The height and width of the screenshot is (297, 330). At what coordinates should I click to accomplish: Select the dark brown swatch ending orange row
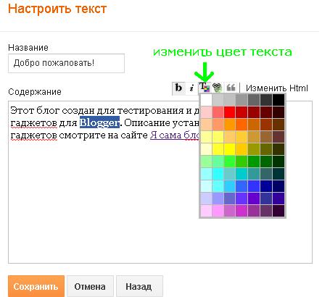tap(279, 125)
